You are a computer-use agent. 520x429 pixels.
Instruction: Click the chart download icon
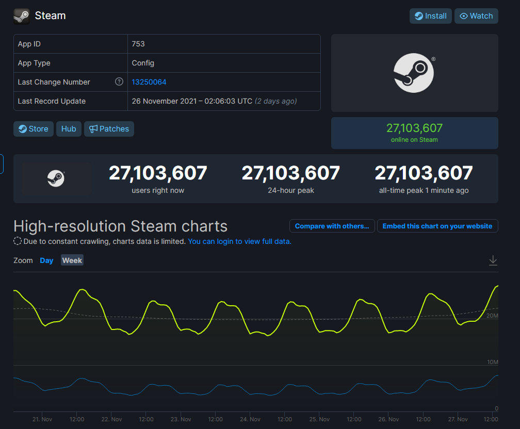coord(493,260)
